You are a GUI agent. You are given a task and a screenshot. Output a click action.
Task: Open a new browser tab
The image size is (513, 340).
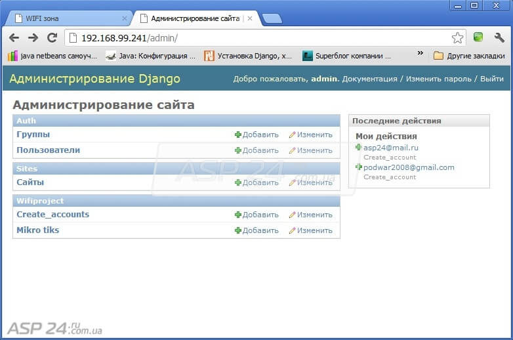coord(272,18)
